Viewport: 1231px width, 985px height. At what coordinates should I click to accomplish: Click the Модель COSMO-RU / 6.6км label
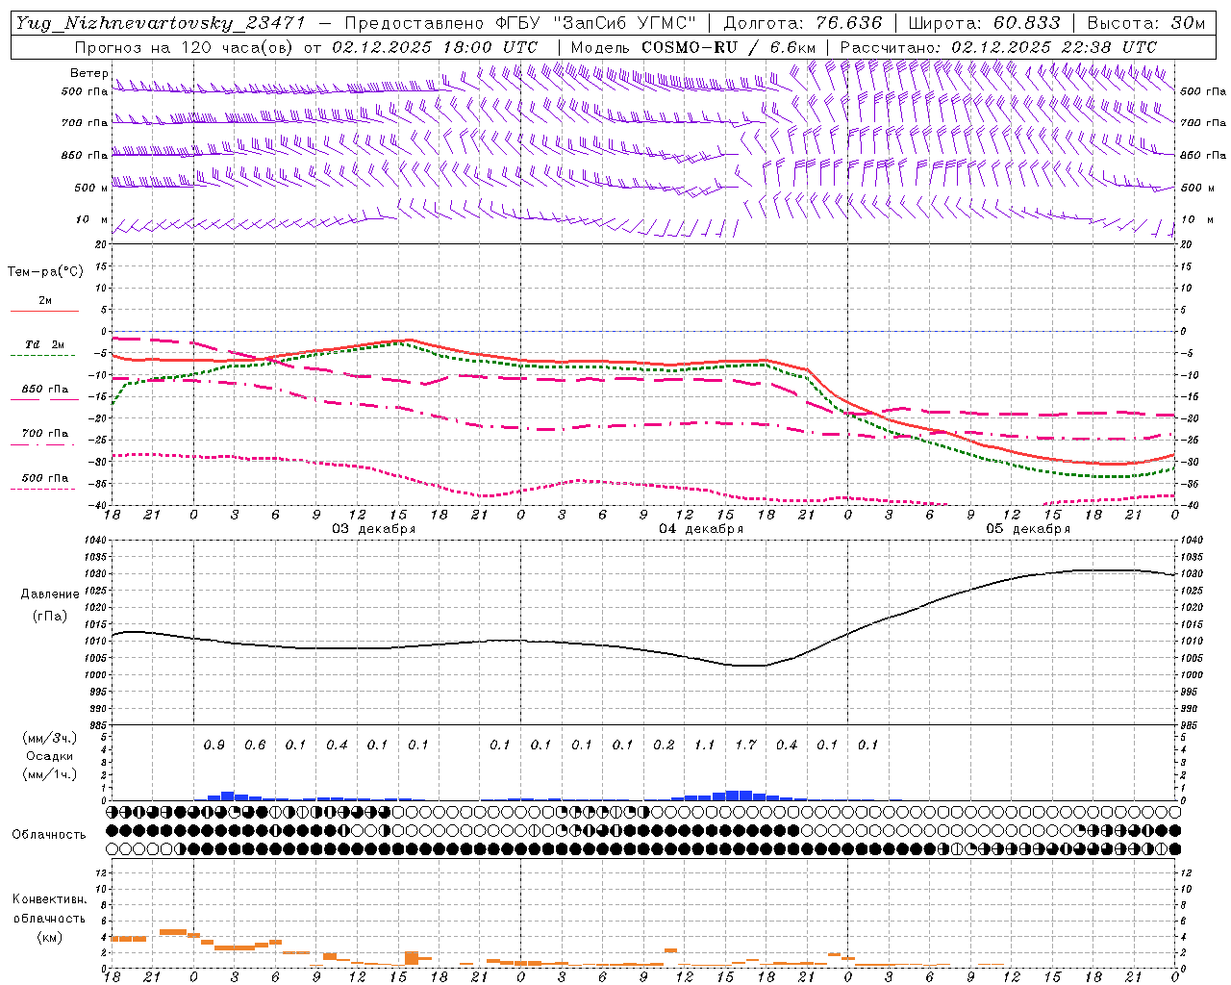tap(692, 47)
